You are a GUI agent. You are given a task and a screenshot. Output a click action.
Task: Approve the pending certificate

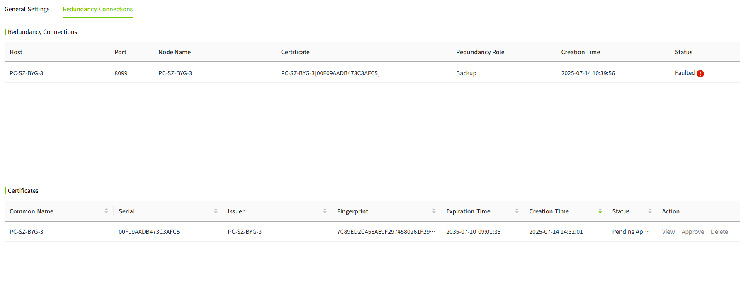692,232
